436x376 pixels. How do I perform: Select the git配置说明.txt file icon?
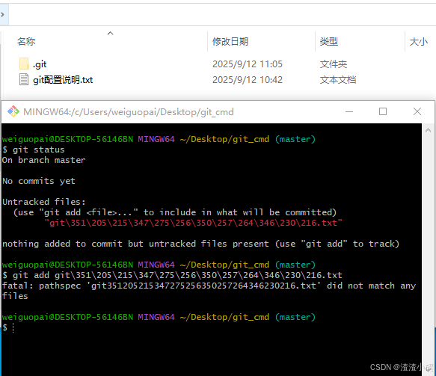click(x=24, y=79)
